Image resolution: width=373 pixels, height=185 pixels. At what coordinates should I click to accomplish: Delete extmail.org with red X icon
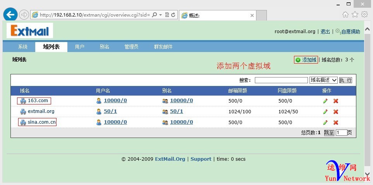click(336, 112)
